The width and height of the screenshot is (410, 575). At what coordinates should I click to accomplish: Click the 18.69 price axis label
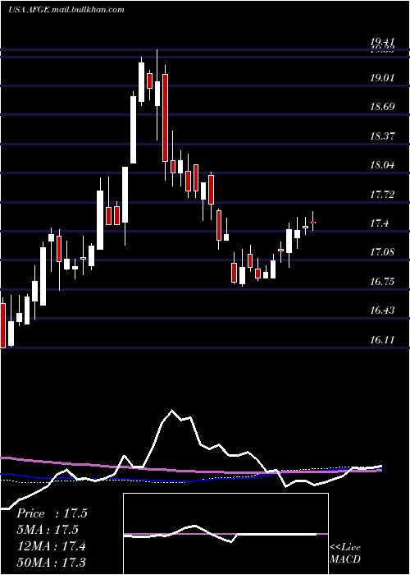(383, 107)
